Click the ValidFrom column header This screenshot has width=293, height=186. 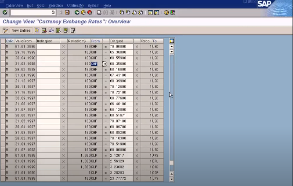(x=26, y=41)
